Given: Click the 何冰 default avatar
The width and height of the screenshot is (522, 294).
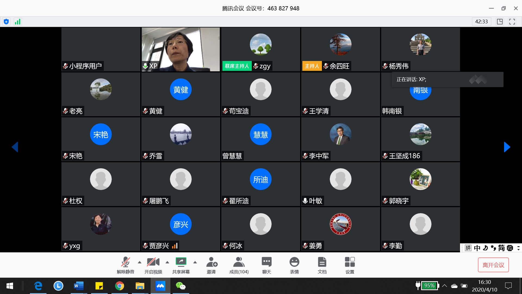Looking at the screenshot, I should 260,224.
